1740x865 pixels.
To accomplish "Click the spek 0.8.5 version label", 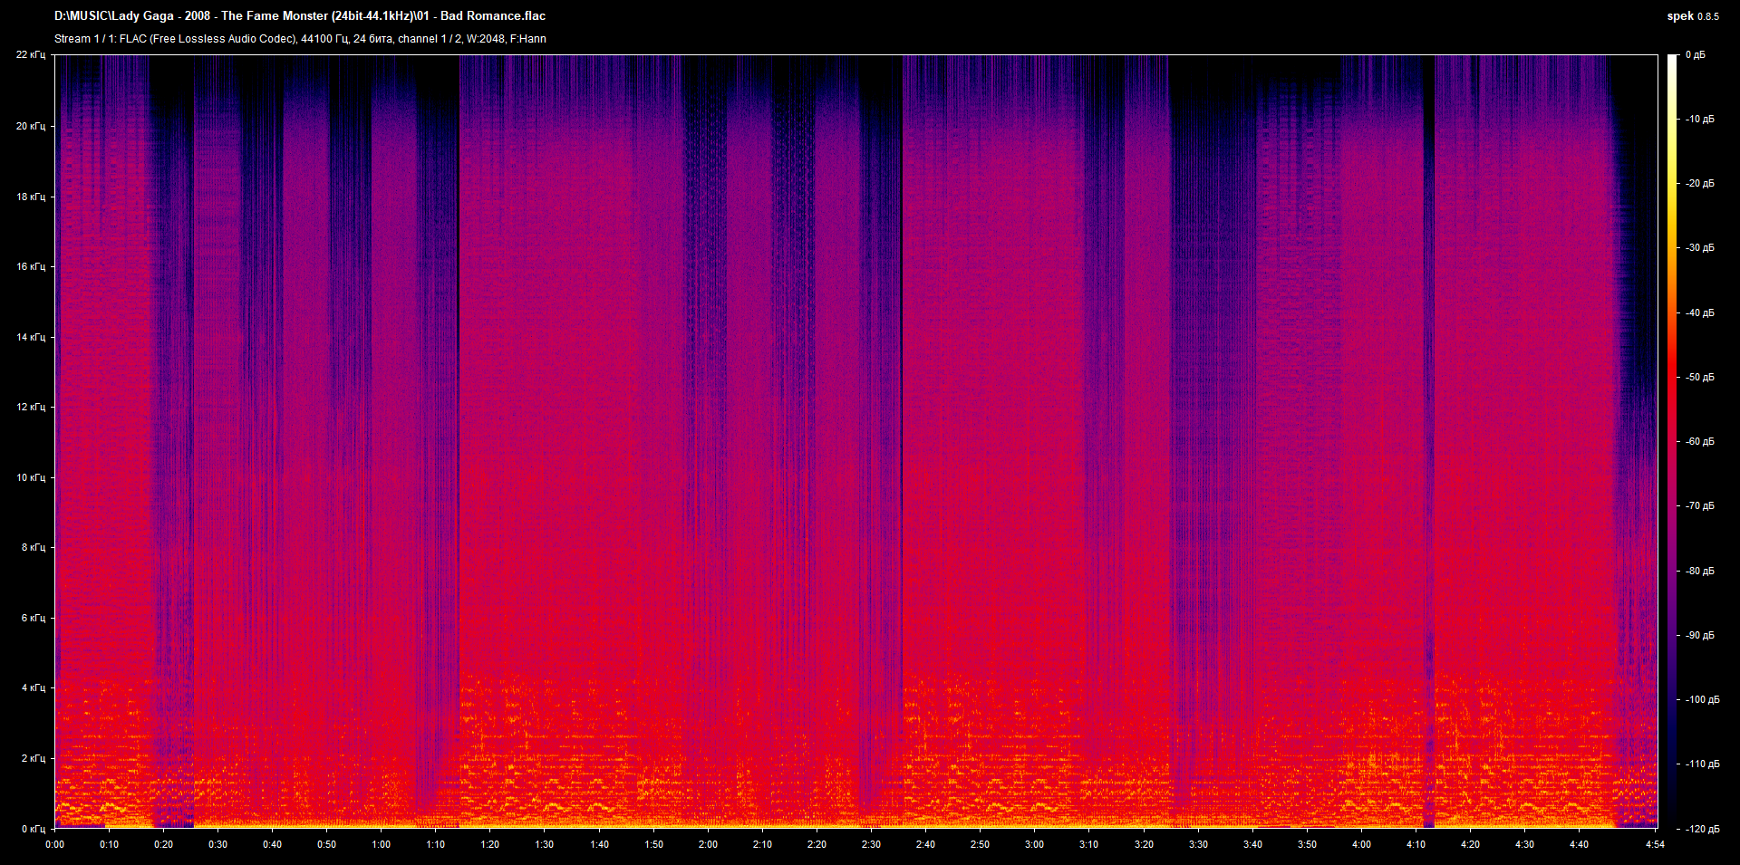I will 1692,16.
